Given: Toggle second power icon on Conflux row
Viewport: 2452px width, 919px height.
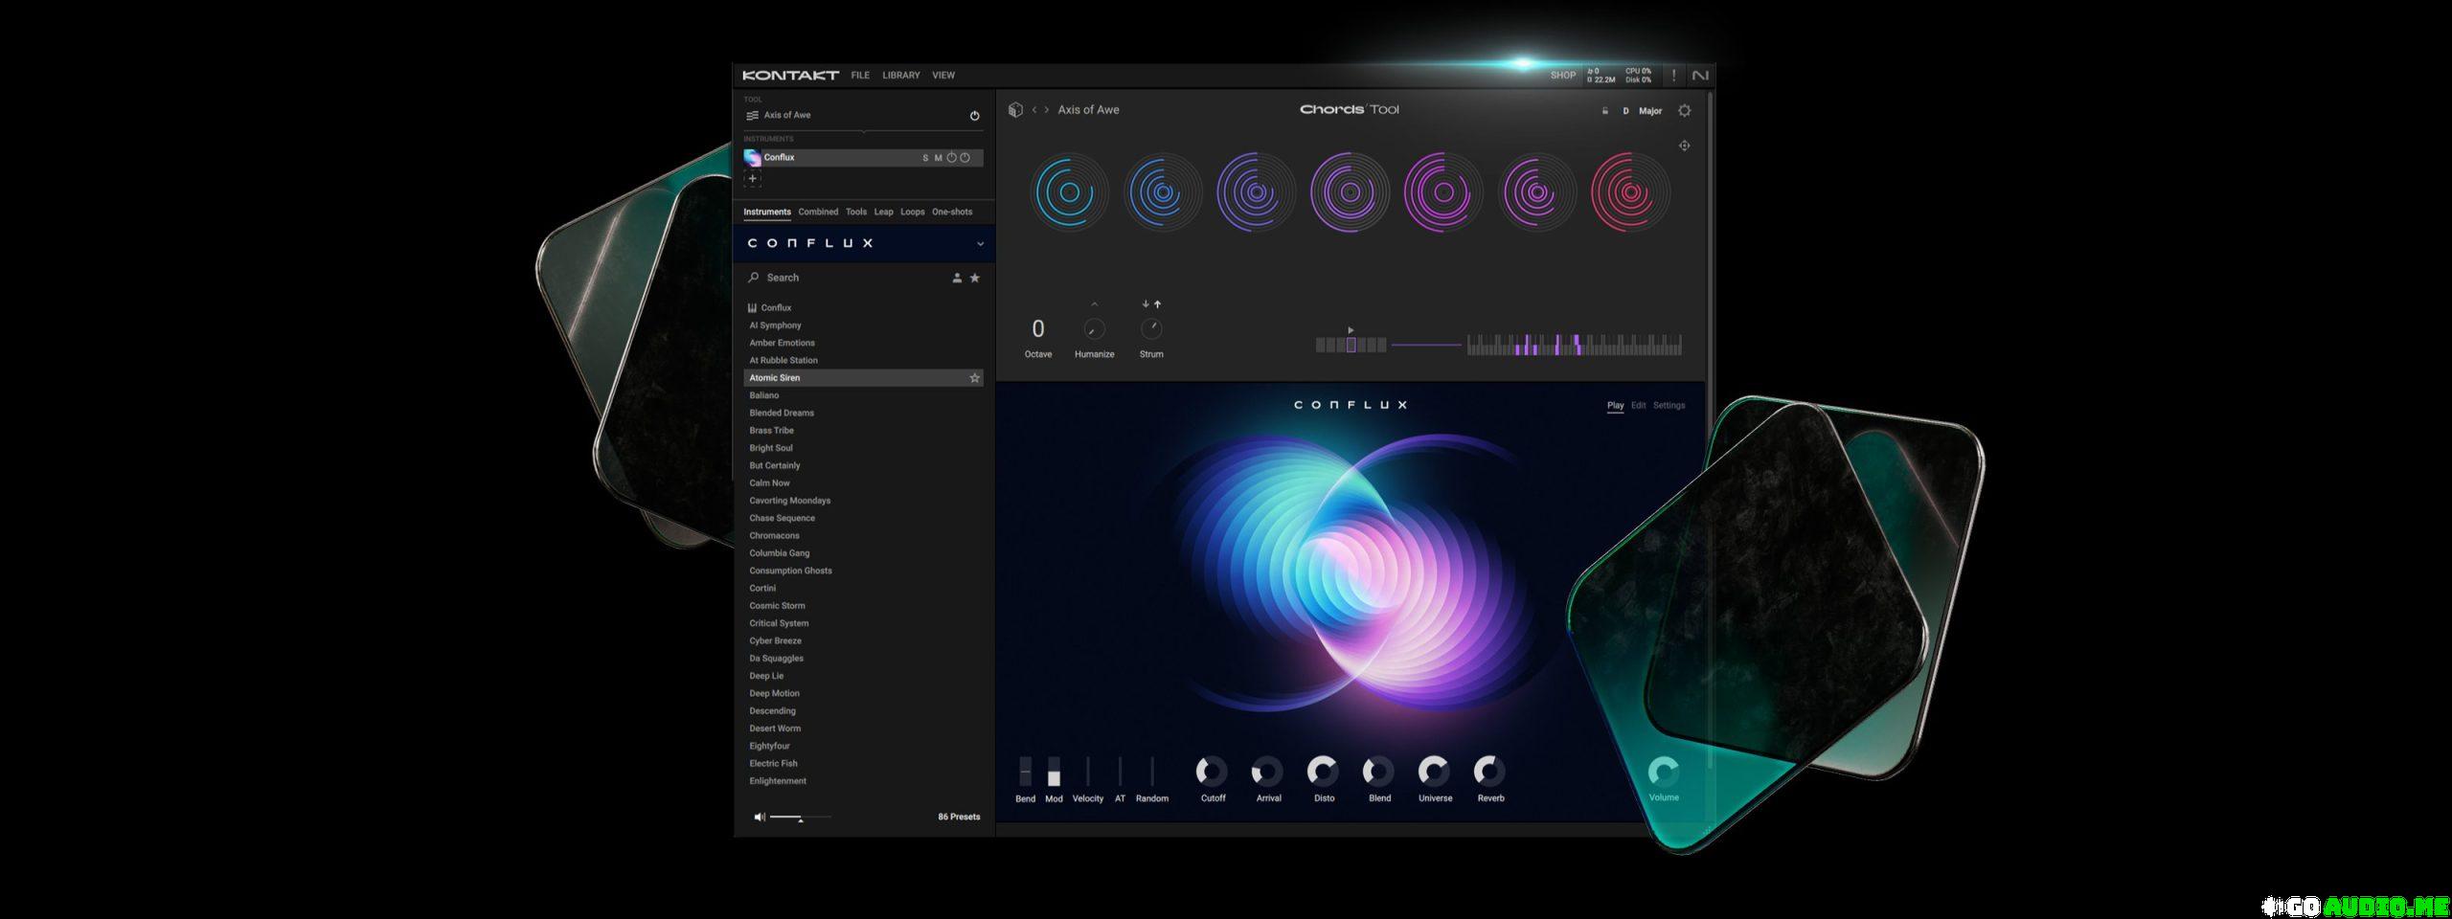Looking at the screenshot, I should (965, 158).
